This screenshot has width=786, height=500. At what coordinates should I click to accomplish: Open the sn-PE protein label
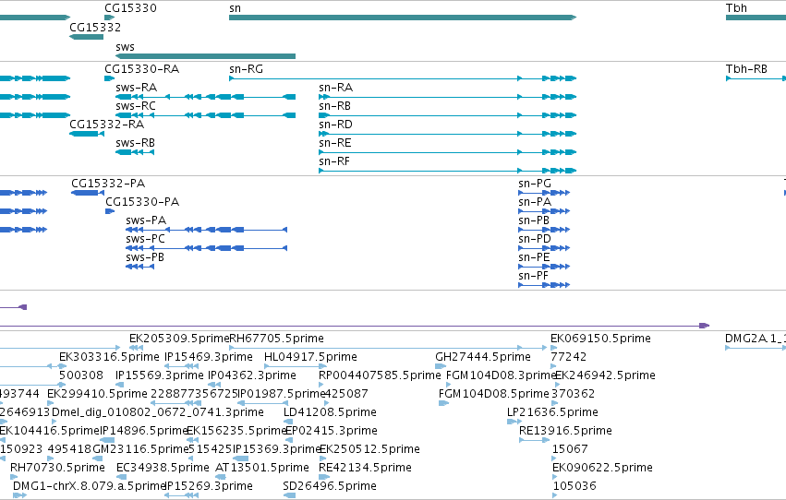click(534, 257)
